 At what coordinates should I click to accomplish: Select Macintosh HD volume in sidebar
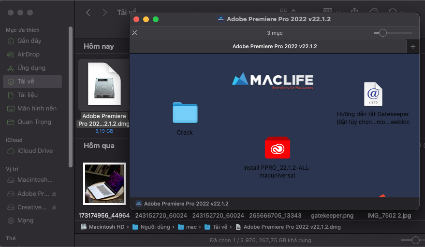35,179
